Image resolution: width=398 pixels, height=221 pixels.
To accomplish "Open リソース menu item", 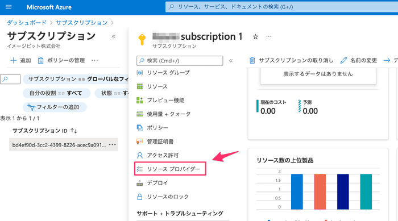I will coord(152,86).
